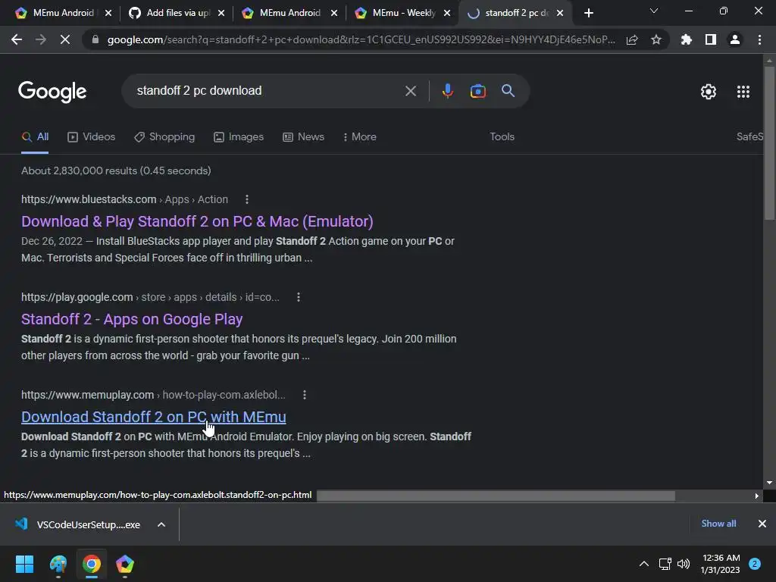Select the News search filter
Image resolution: width=776 pixels, height=582 pixels.
pos(303,137)
